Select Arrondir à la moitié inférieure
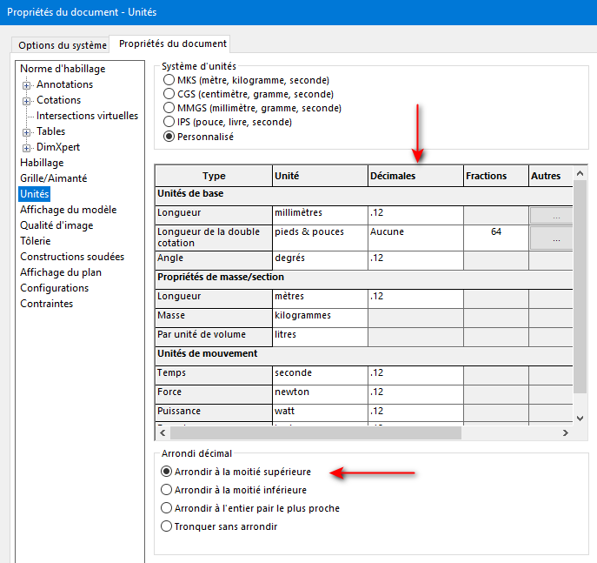This screenshot has height=563, width=597. coord(168,490)
